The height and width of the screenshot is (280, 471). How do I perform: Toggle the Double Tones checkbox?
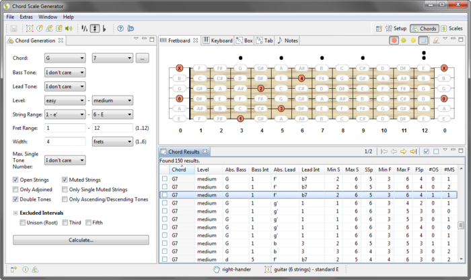point(15,199)
